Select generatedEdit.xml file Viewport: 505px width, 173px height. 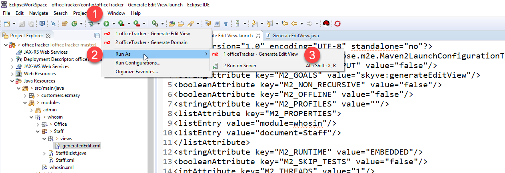click(x=78, y=146)
